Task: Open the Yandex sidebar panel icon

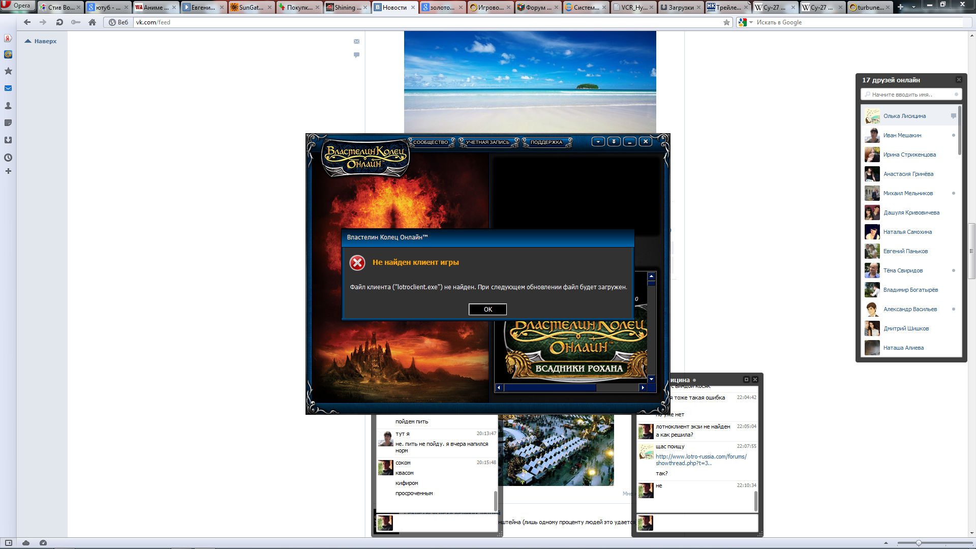Action: (x=8, y=38)
